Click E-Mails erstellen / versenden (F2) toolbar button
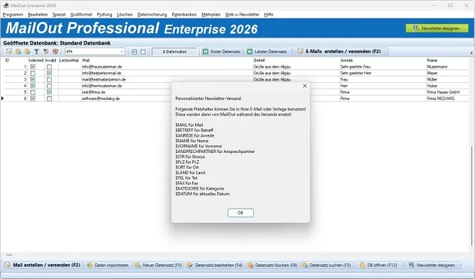Image resolution: width=475 pixels, height=279 pixels. click(x=340, y=52)
